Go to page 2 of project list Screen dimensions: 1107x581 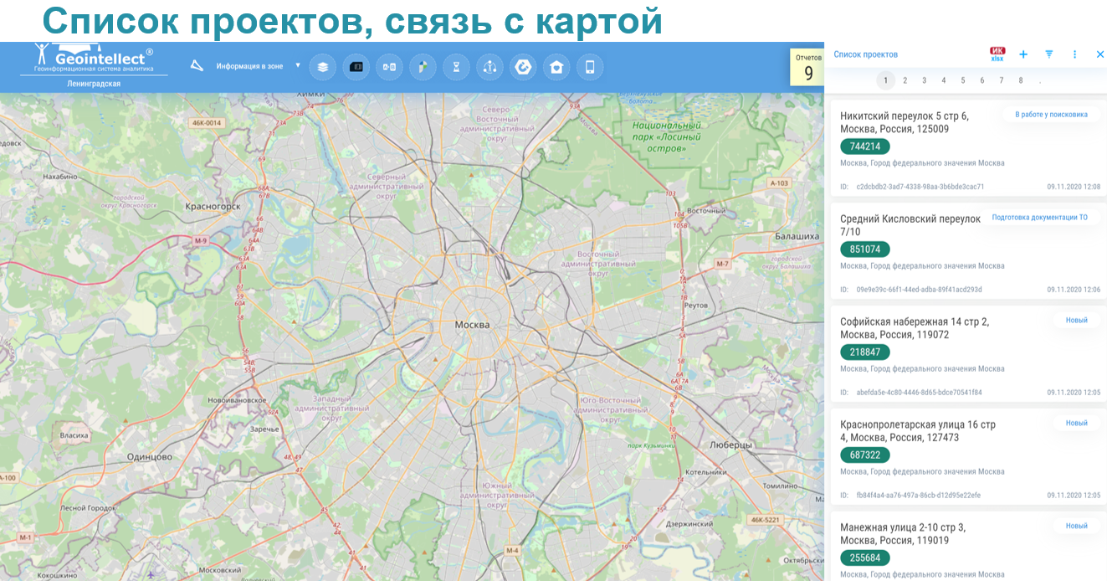[x=905, y=80]
